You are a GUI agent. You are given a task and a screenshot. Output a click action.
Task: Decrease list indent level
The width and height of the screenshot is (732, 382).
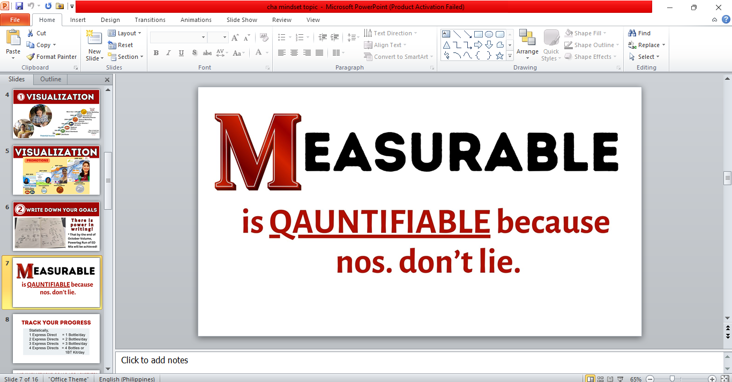(x=323, y=37)
